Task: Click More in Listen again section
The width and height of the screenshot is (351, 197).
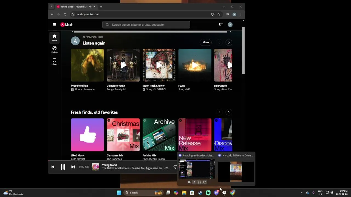Action: 206,42
